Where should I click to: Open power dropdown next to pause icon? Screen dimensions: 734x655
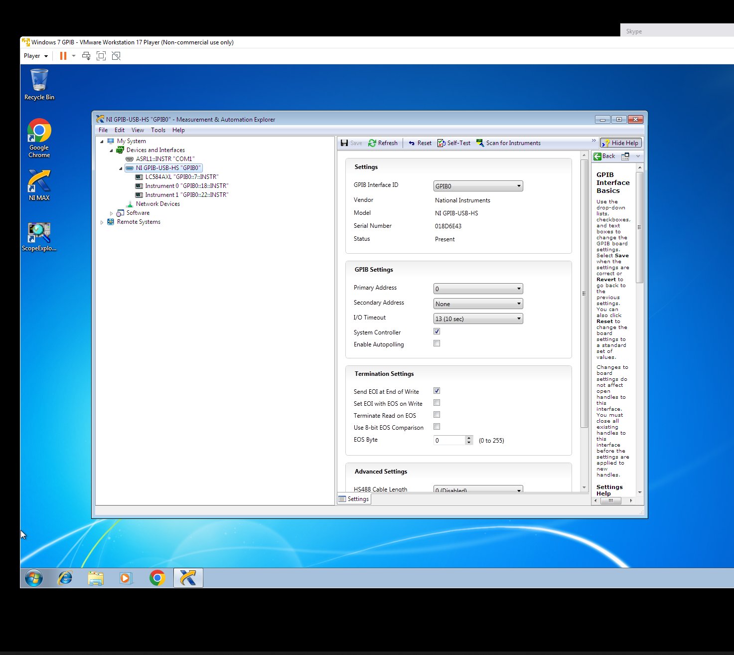(x=74, y=56)
